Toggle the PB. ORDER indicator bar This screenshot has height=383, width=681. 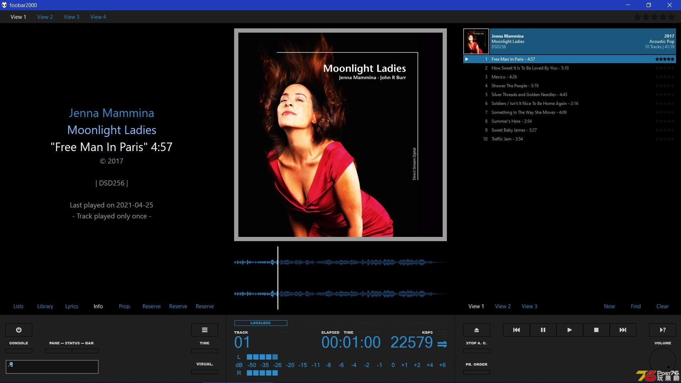point(477,372)
